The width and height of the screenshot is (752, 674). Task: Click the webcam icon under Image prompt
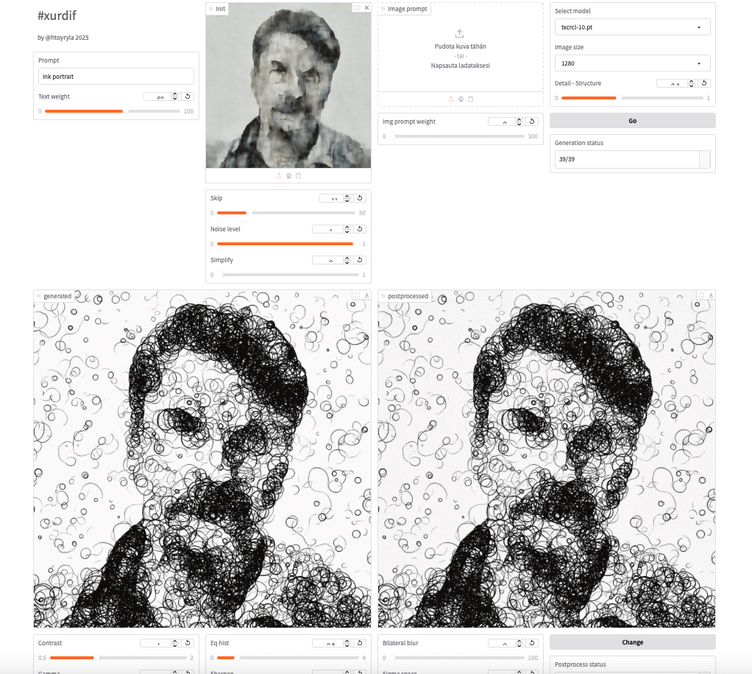[461, 99]
